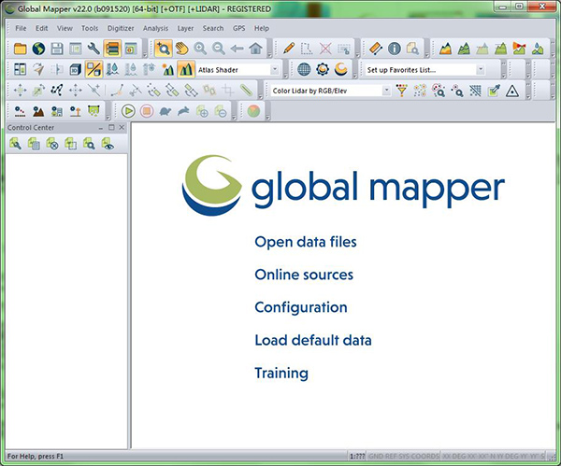The width and height of the screenshot is (561, 466).
Task: Click the layer eye icon in Control Center
Action: click(108, 144)
